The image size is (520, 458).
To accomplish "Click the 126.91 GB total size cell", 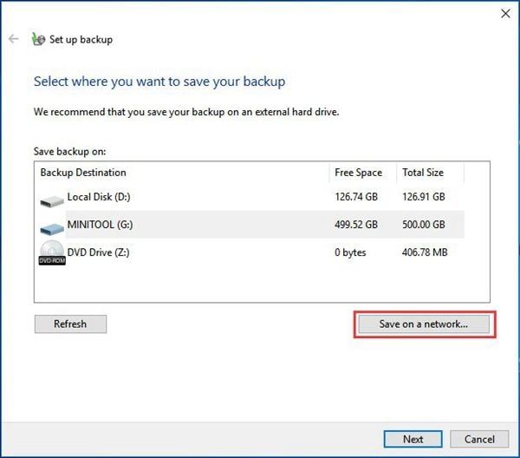I will (x=424, y=198).
